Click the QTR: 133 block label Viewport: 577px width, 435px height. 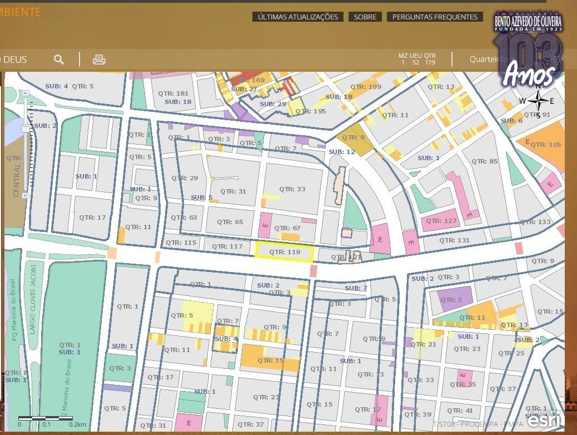pos(535,222)
